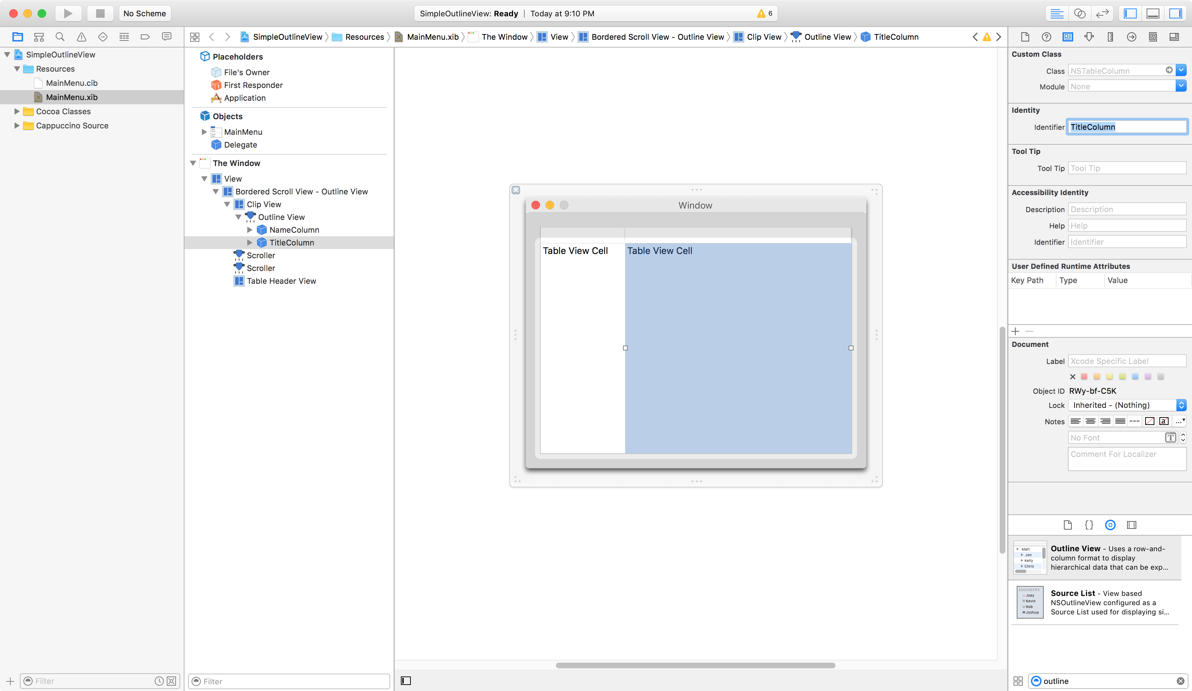The height and width of the screenshot is (691, 1192).
Task: Open the Find navigator
Action: pyautogui.click(x=60, y=37)
